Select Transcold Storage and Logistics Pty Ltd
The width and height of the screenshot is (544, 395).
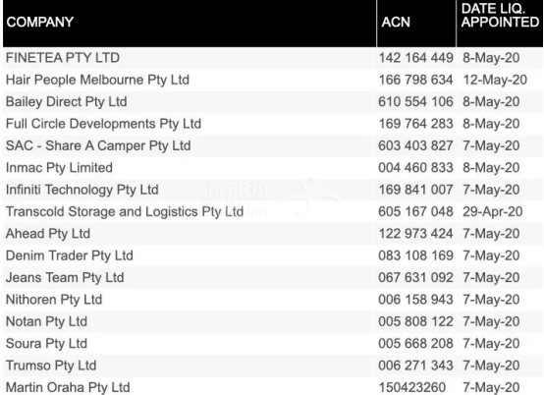pos(125,211)
